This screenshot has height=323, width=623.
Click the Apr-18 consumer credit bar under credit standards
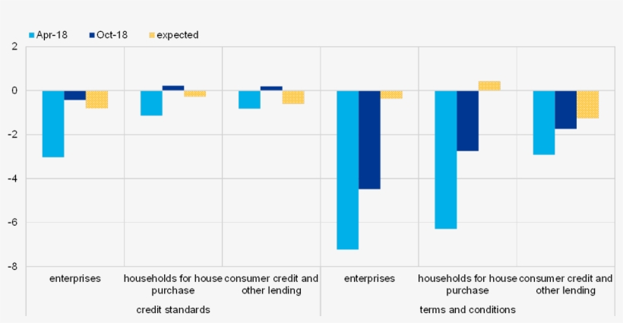pos(249,100)
